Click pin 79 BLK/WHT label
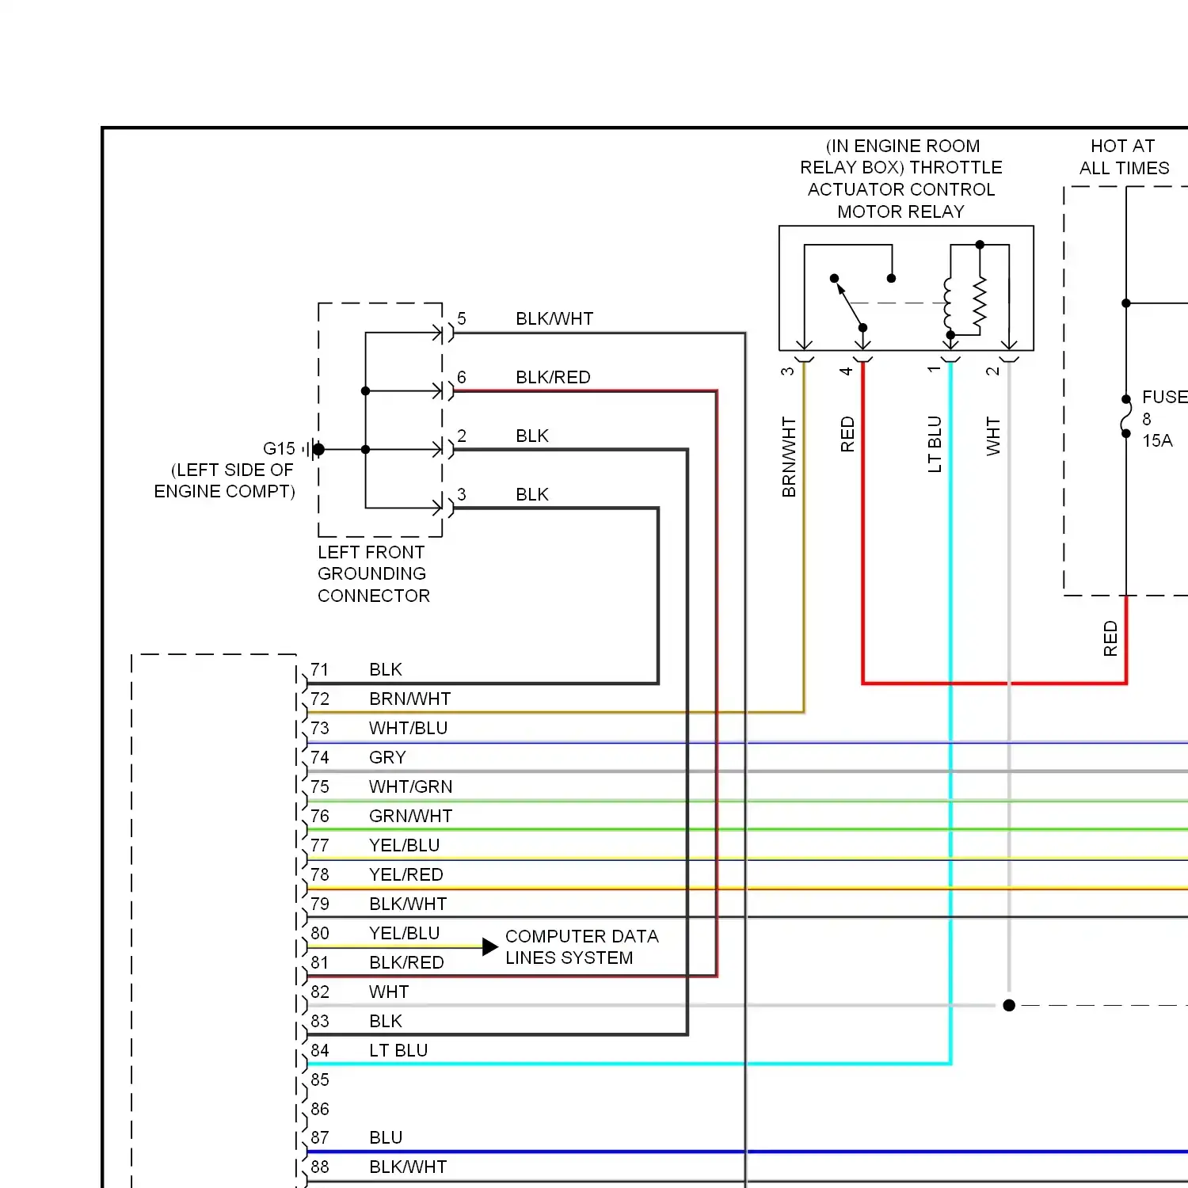The width and height of the screenshot is (1188, 1188). (408, 904)
